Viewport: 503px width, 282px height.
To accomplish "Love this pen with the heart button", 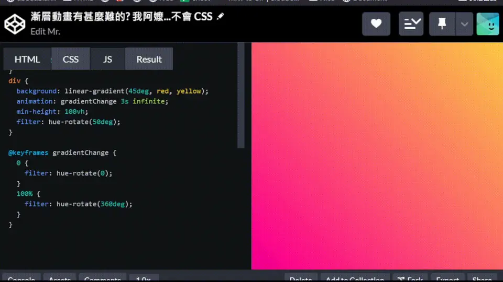I will coord(376,23).
